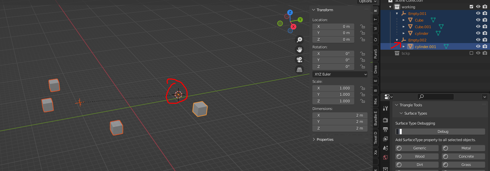Hide Empty.001 in viewport
Viewport: 490px width, 171px height.
[x=478, y=13]
